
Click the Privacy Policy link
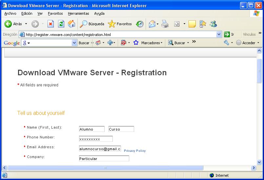[135, 151]
